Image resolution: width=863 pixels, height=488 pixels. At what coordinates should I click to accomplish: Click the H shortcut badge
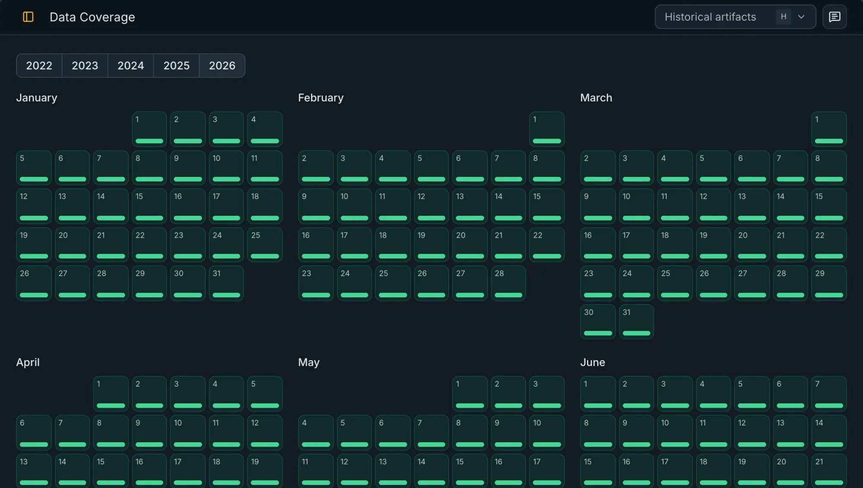pos(784,17)
